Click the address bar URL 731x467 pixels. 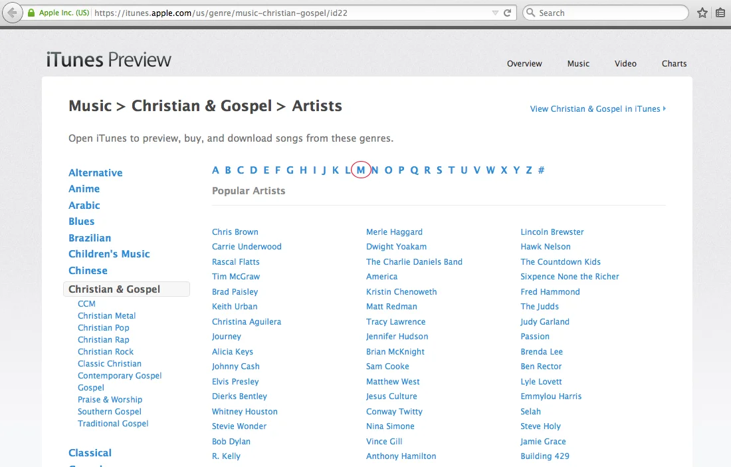tap(221, 13)
